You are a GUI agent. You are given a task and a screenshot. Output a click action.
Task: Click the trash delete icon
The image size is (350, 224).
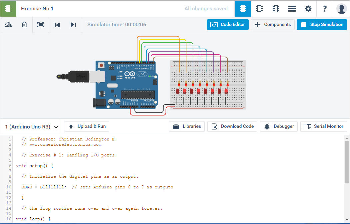click(24, 25)
